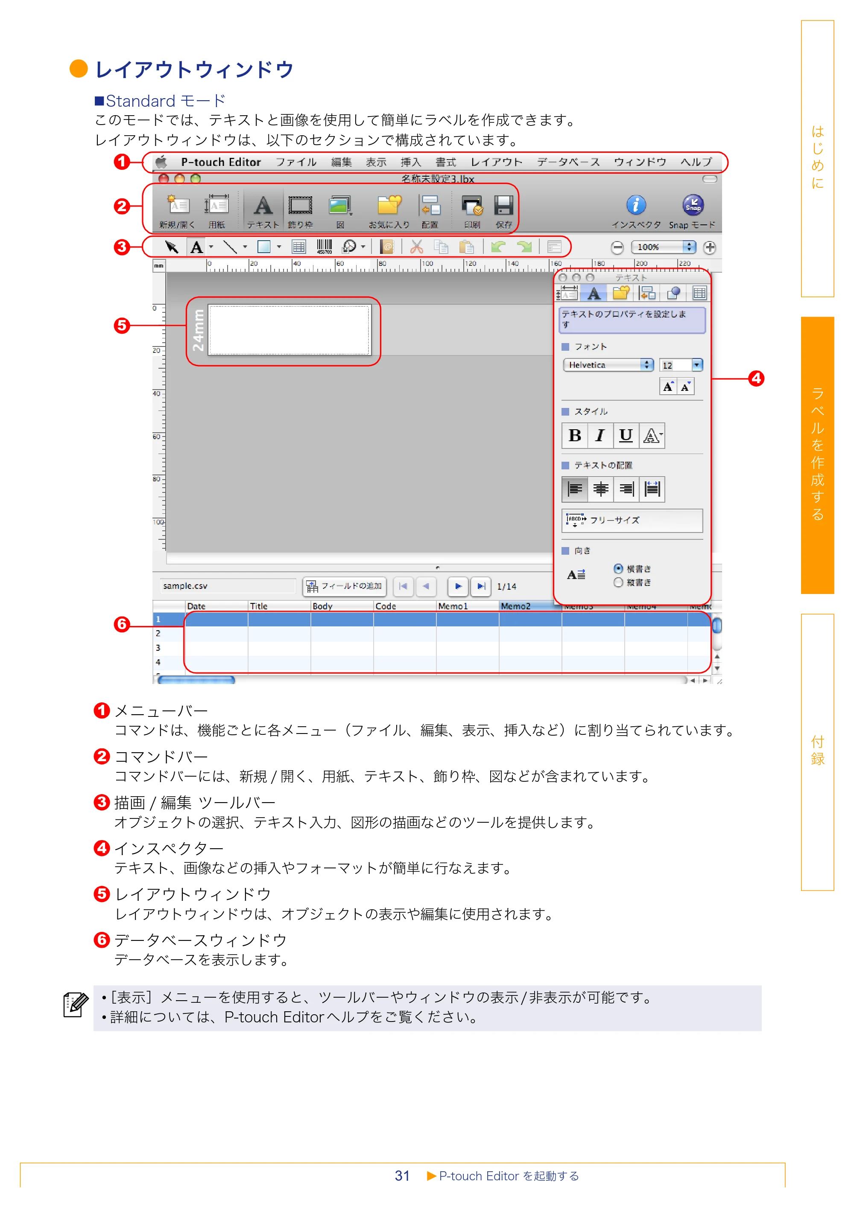Click the sample.csv database name field
The width and height of the screenshot is (854, 1208).
[228, 586]
